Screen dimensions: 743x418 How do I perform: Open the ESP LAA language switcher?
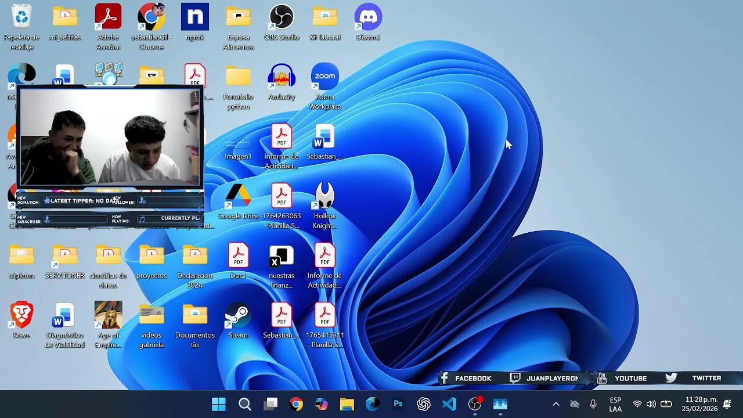pos(615,405)
